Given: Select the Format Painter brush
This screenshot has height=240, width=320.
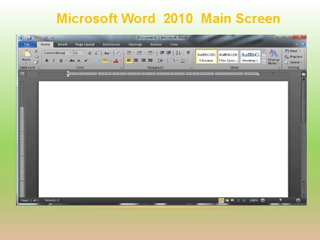Looking at the screenshot, I should [36, 62].
